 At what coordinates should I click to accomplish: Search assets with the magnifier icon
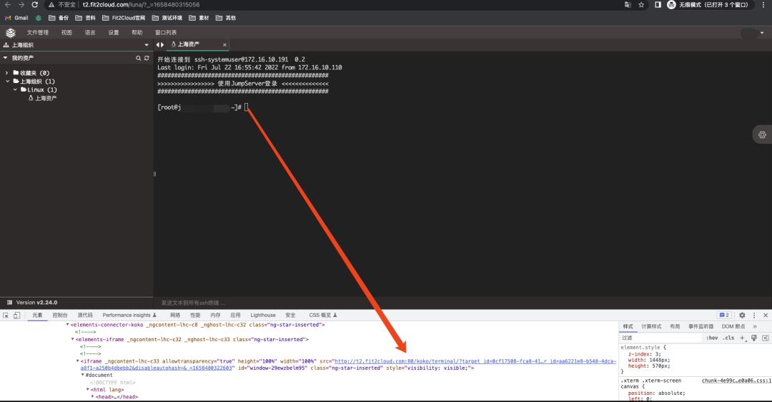tap(139, 58)
